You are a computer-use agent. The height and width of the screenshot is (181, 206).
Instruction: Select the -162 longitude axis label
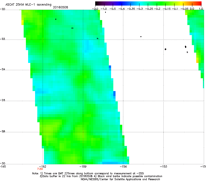[x=43, y=167]
